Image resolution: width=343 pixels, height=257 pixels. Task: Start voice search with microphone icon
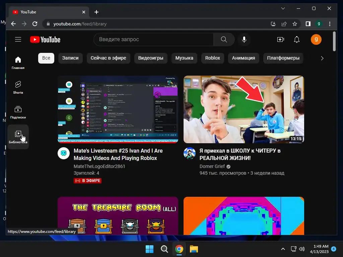coord(244,39)
